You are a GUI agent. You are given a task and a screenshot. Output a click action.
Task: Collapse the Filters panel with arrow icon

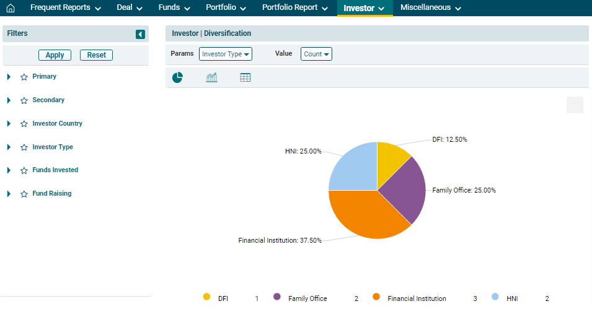pyautogui.click(x=140, y=34)
